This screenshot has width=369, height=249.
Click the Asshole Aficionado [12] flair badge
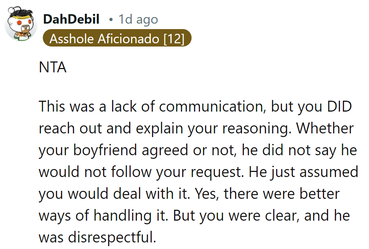116,39
